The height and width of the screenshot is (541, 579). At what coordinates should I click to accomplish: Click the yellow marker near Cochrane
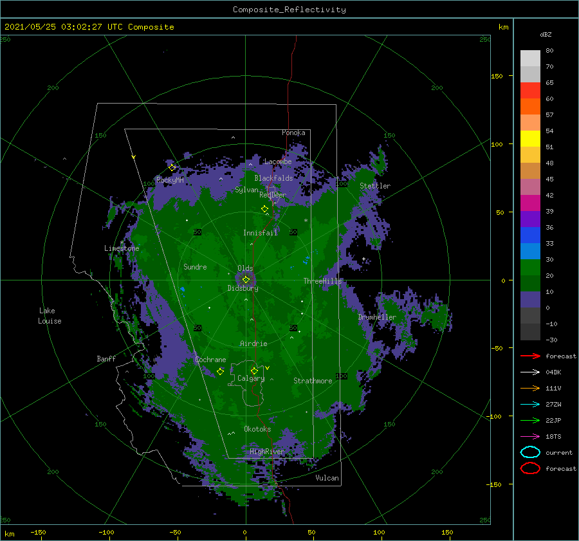[220, 372]
